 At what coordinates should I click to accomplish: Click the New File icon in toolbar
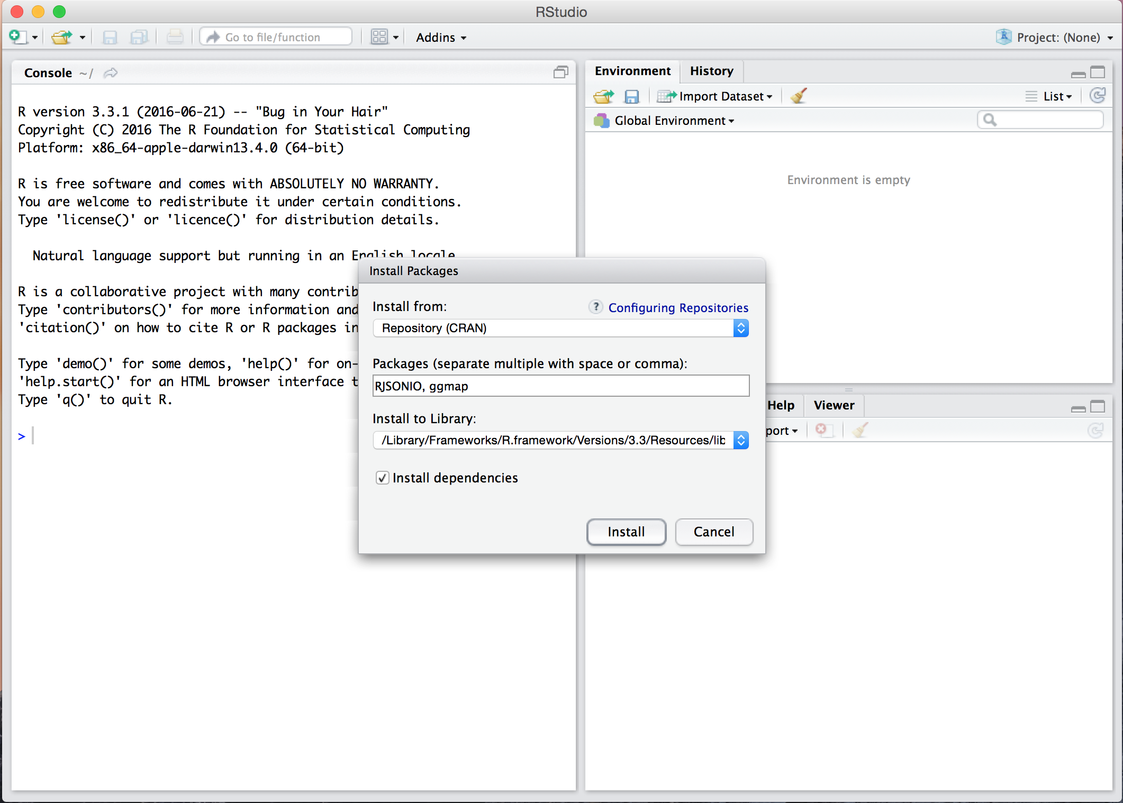point(17,37)
